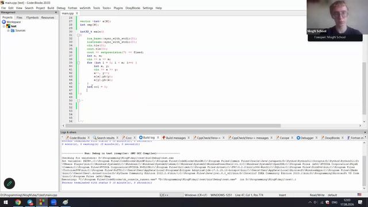
Task: Open Google Chrome from the taskbar
Action: pos(18,202)
